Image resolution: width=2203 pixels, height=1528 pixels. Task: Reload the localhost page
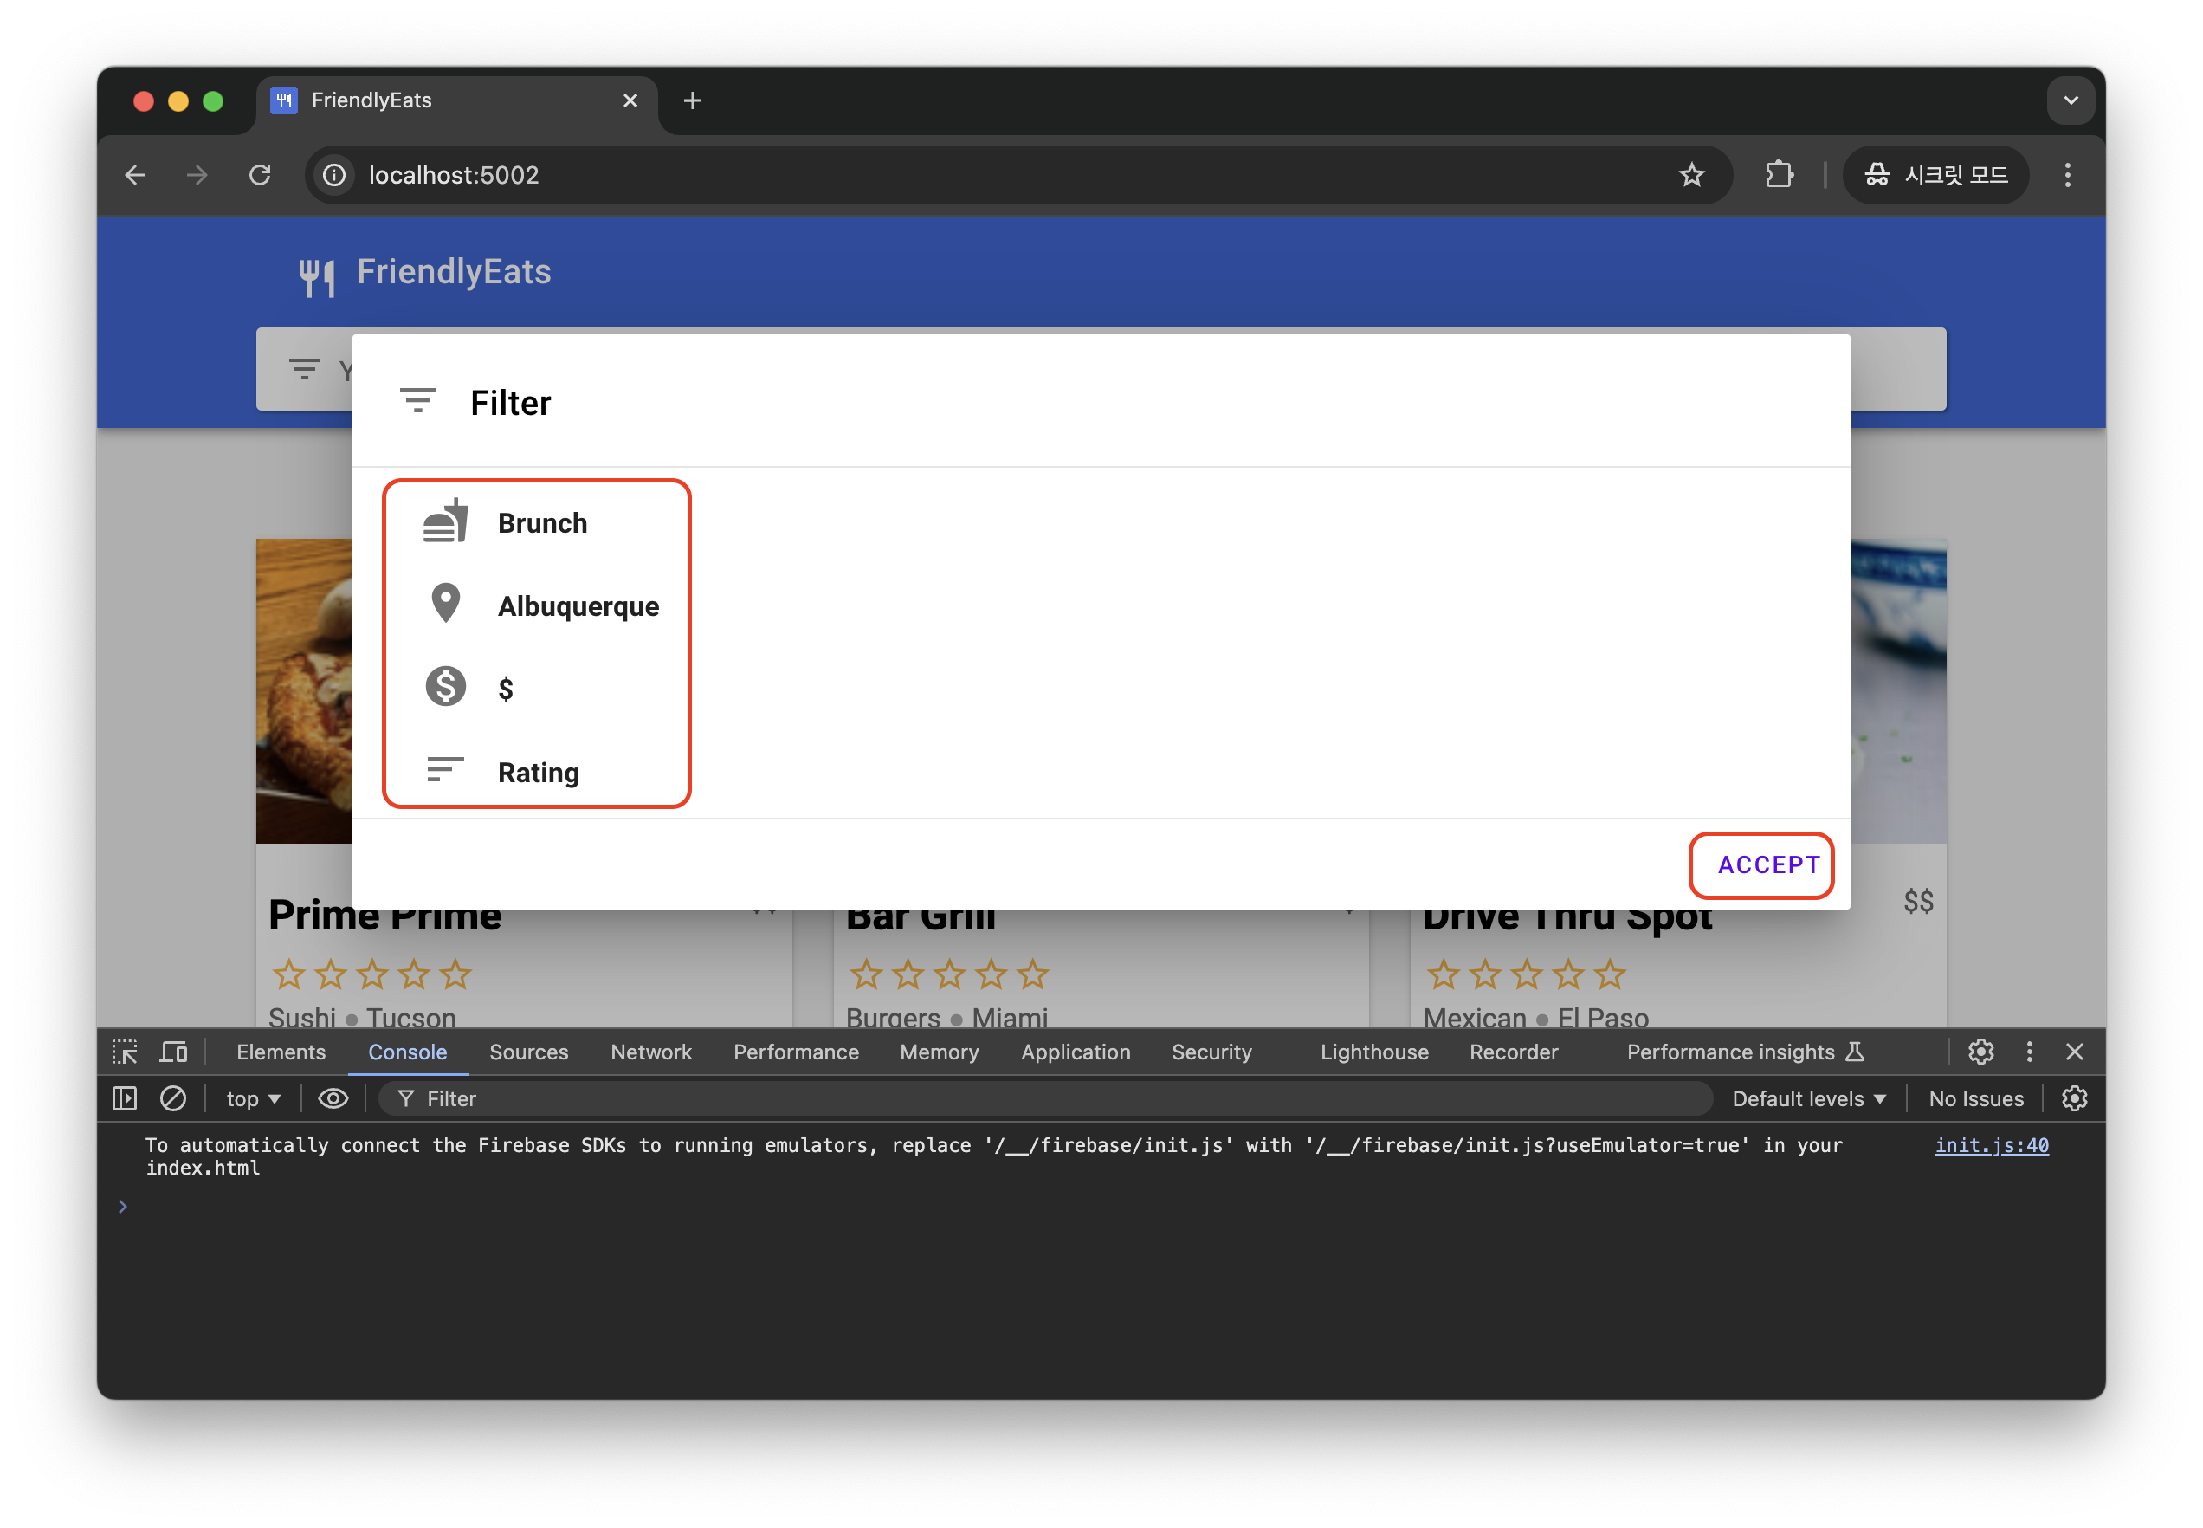261,175
